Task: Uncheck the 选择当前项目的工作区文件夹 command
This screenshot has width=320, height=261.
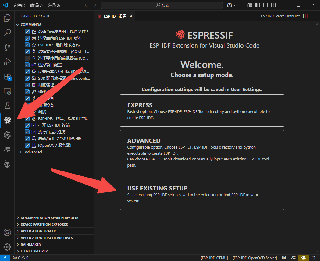Action: coord(27,31)
